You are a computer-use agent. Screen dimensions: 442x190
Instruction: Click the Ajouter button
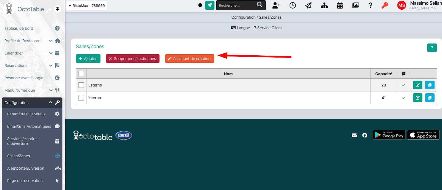tap(88, 59)
